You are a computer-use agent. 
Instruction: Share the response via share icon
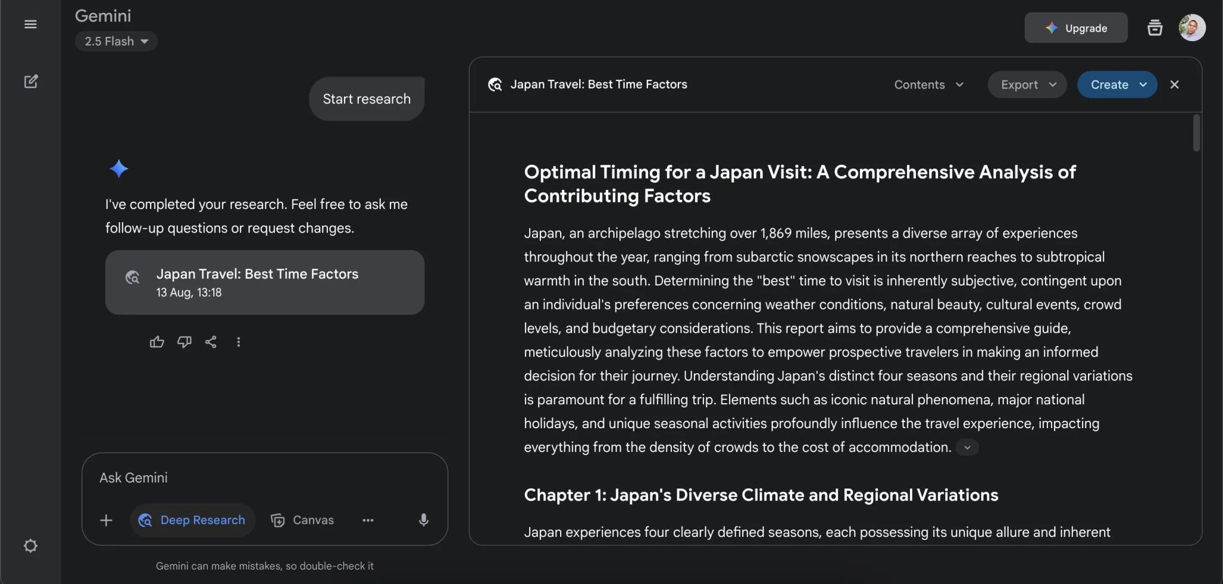[x=211, y=342]
